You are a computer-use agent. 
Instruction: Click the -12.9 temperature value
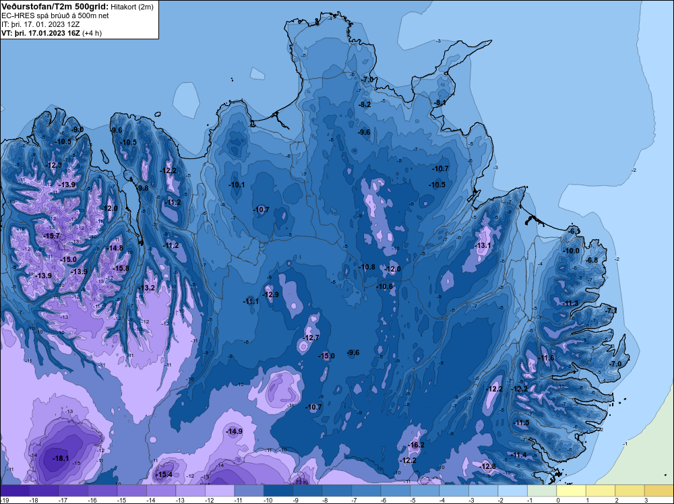click(x=270, y=294)
